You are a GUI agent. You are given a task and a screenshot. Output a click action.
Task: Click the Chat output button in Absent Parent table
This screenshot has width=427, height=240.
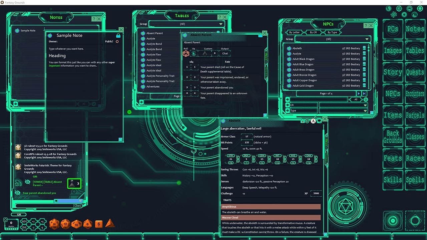pos(225,53)
